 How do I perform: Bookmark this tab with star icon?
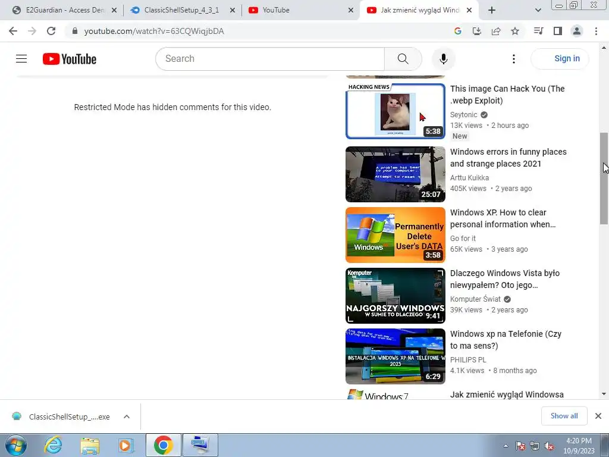click(515, 31)
